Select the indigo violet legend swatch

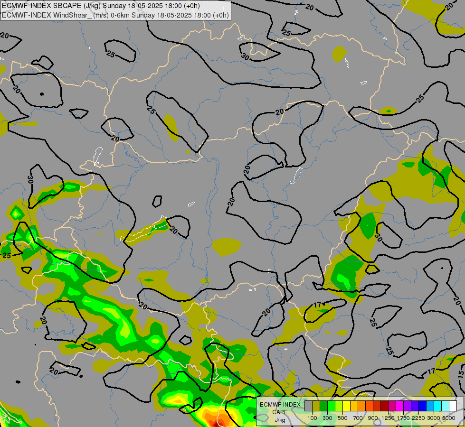(x=415, y=406)
